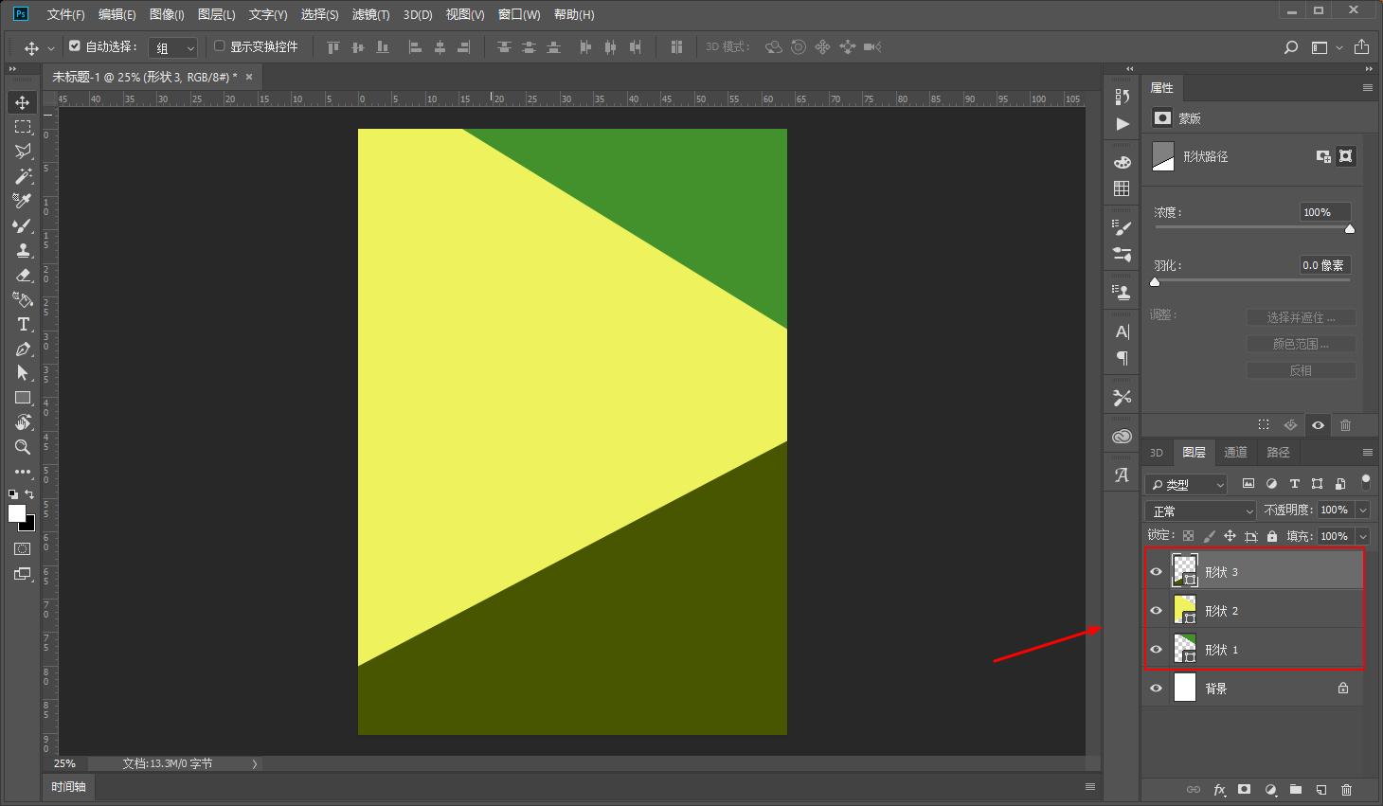Open the Edit Toolbar ellipsis
The image size is (1383, 806).
[x=23, y=472]
